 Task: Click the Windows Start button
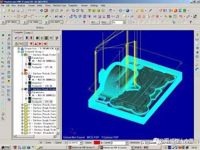(x=5, y=147)
